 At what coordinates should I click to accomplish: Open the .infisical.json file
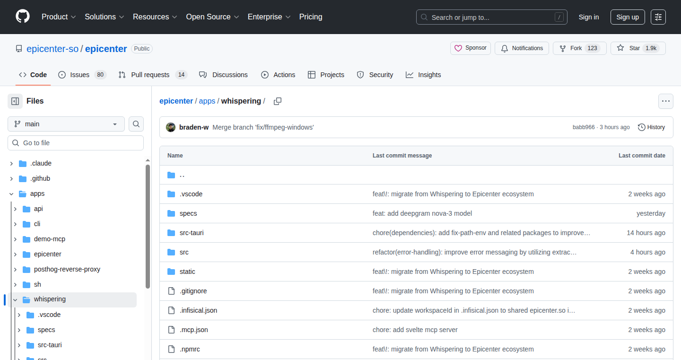[199, 310]
